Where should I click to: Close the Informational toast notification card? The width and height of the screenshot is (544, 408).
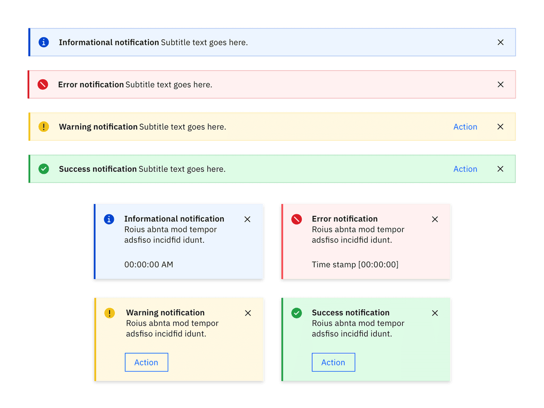247,219
